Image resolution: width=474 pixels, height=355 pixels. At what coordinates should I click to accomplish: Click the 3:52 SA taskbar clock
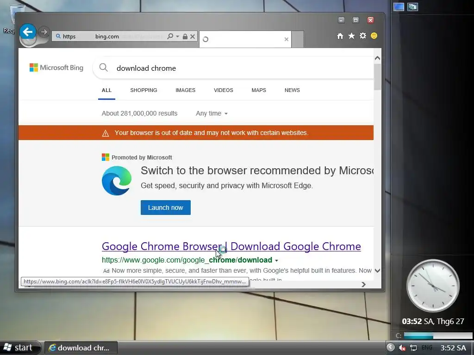click(x=453, y=348)
